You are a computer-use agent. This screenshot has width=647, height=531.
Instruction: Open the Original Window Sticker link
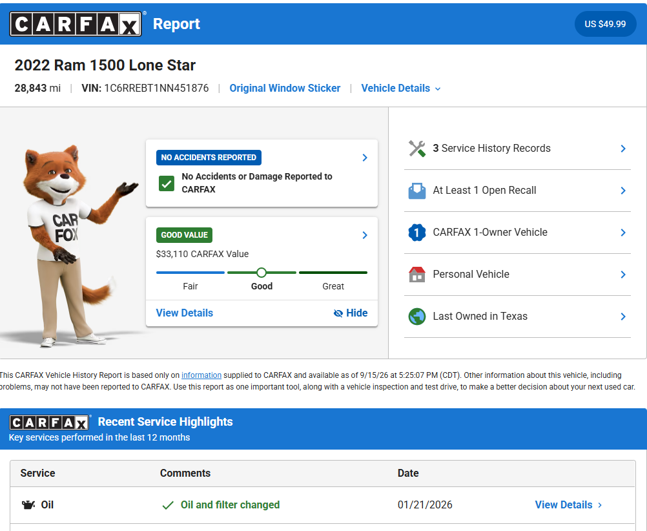(x=285, y=88)
